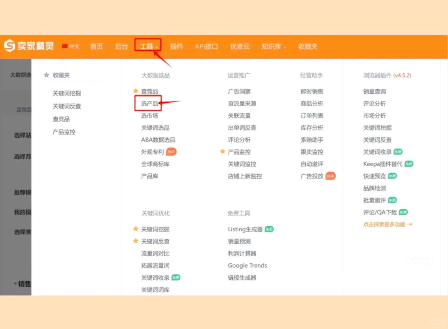The height and width of the screenshot is (329, 448).
Task: Open 索赔助手 tool
Action: [312, 140]
